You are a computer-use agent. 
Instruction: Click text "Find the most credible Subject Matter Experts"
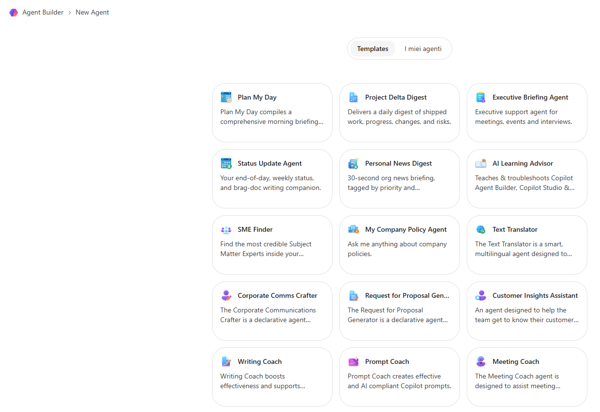pos(266,249)
